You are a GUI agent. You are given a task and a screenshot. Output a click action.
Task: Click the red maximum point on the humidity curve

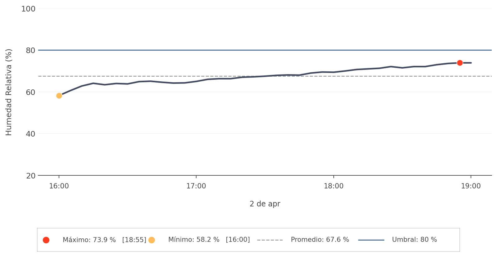(x=460, y=63)
